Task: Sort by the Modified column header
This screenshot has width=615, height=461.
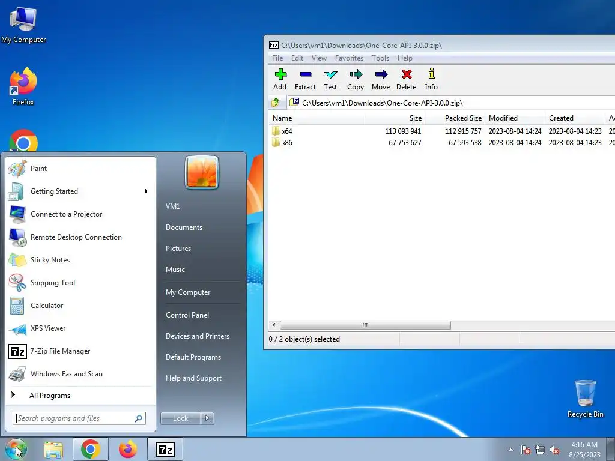Action: [515, 118]
